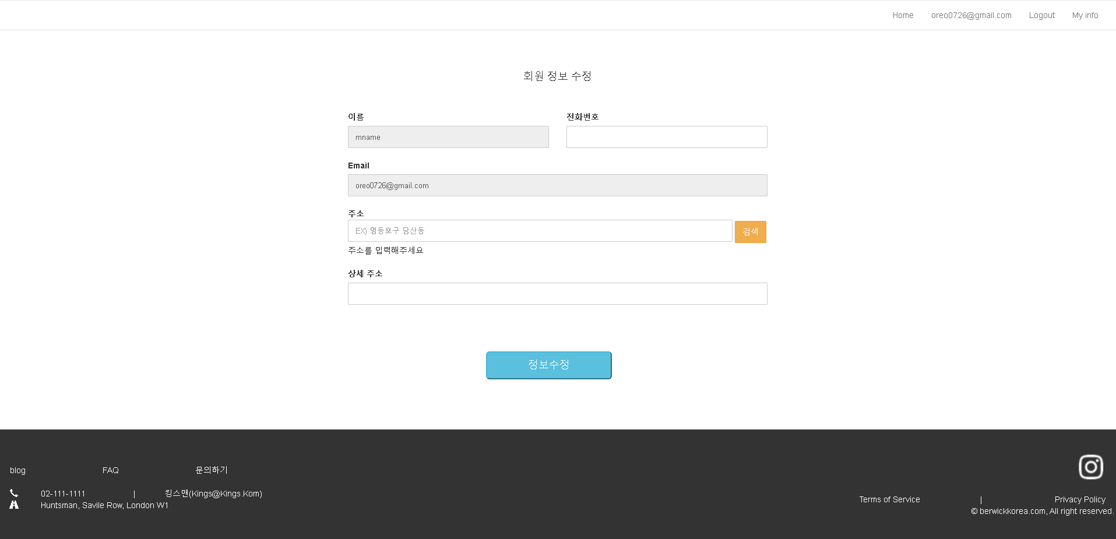Open the Home menu item
Viewport: 1116px width, 539px height.
click(x=902, y=15)
